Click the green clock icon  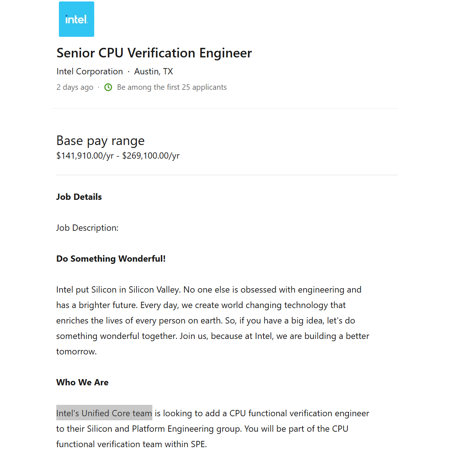point(108,87)
